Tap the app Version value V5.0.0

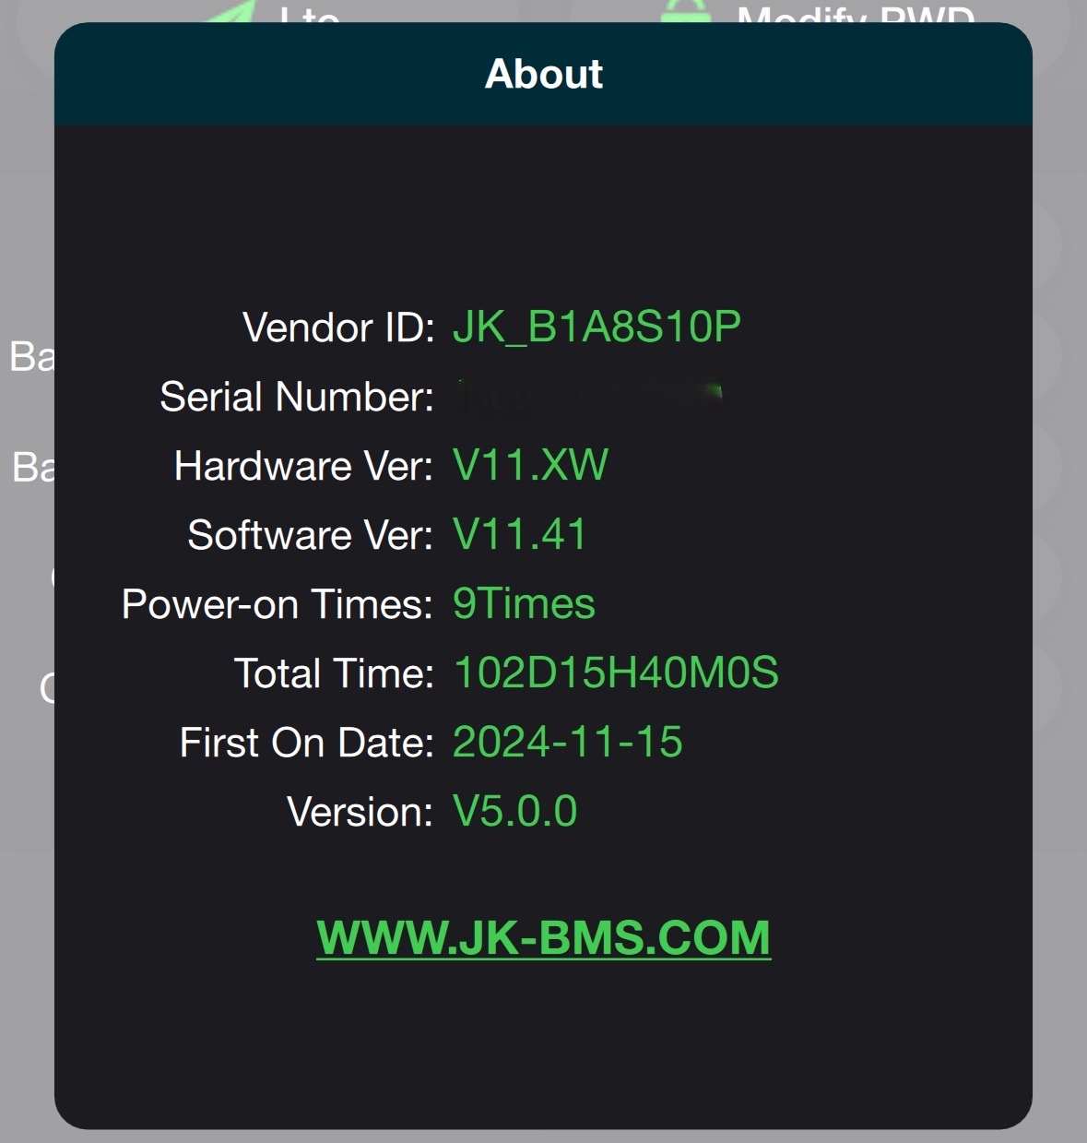[x=514, y=812]
